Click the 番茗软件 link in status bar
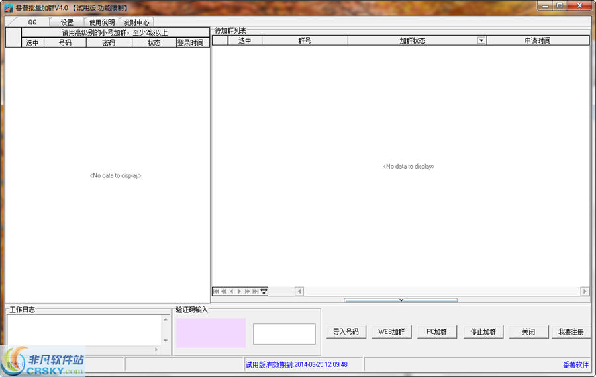This screenshot has height=377, width=596. click(575, 364)
